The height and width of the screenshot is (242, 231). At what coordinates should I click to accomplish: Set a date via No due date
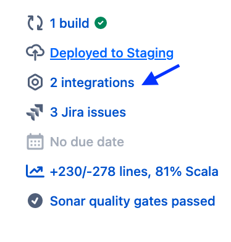click(x=87, y=142)
